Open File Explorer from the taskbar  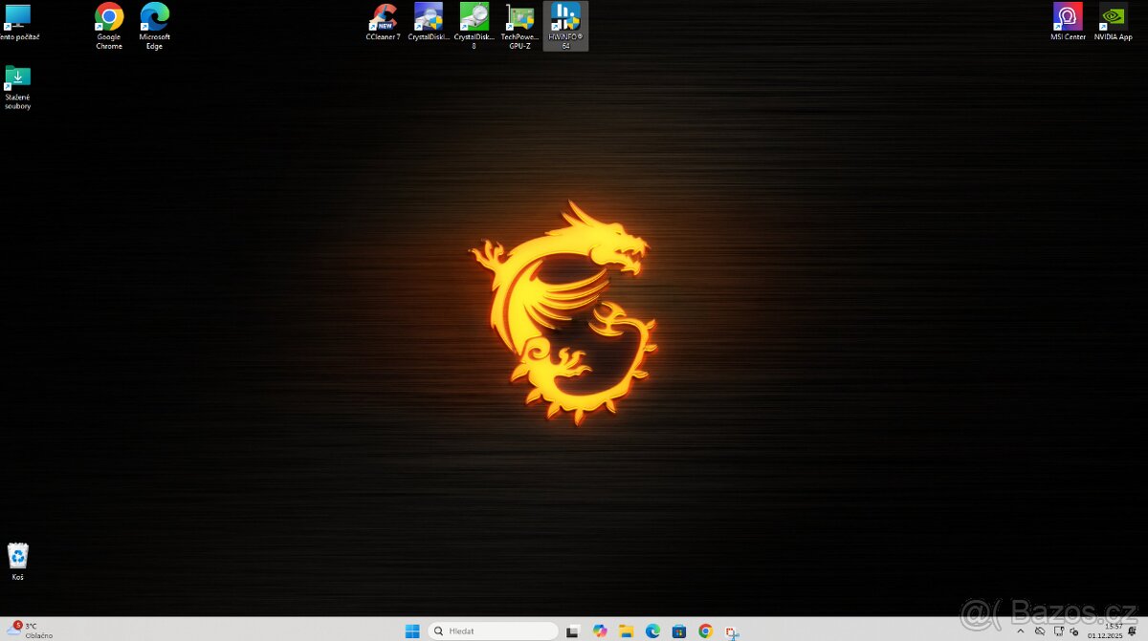[627, 630]
